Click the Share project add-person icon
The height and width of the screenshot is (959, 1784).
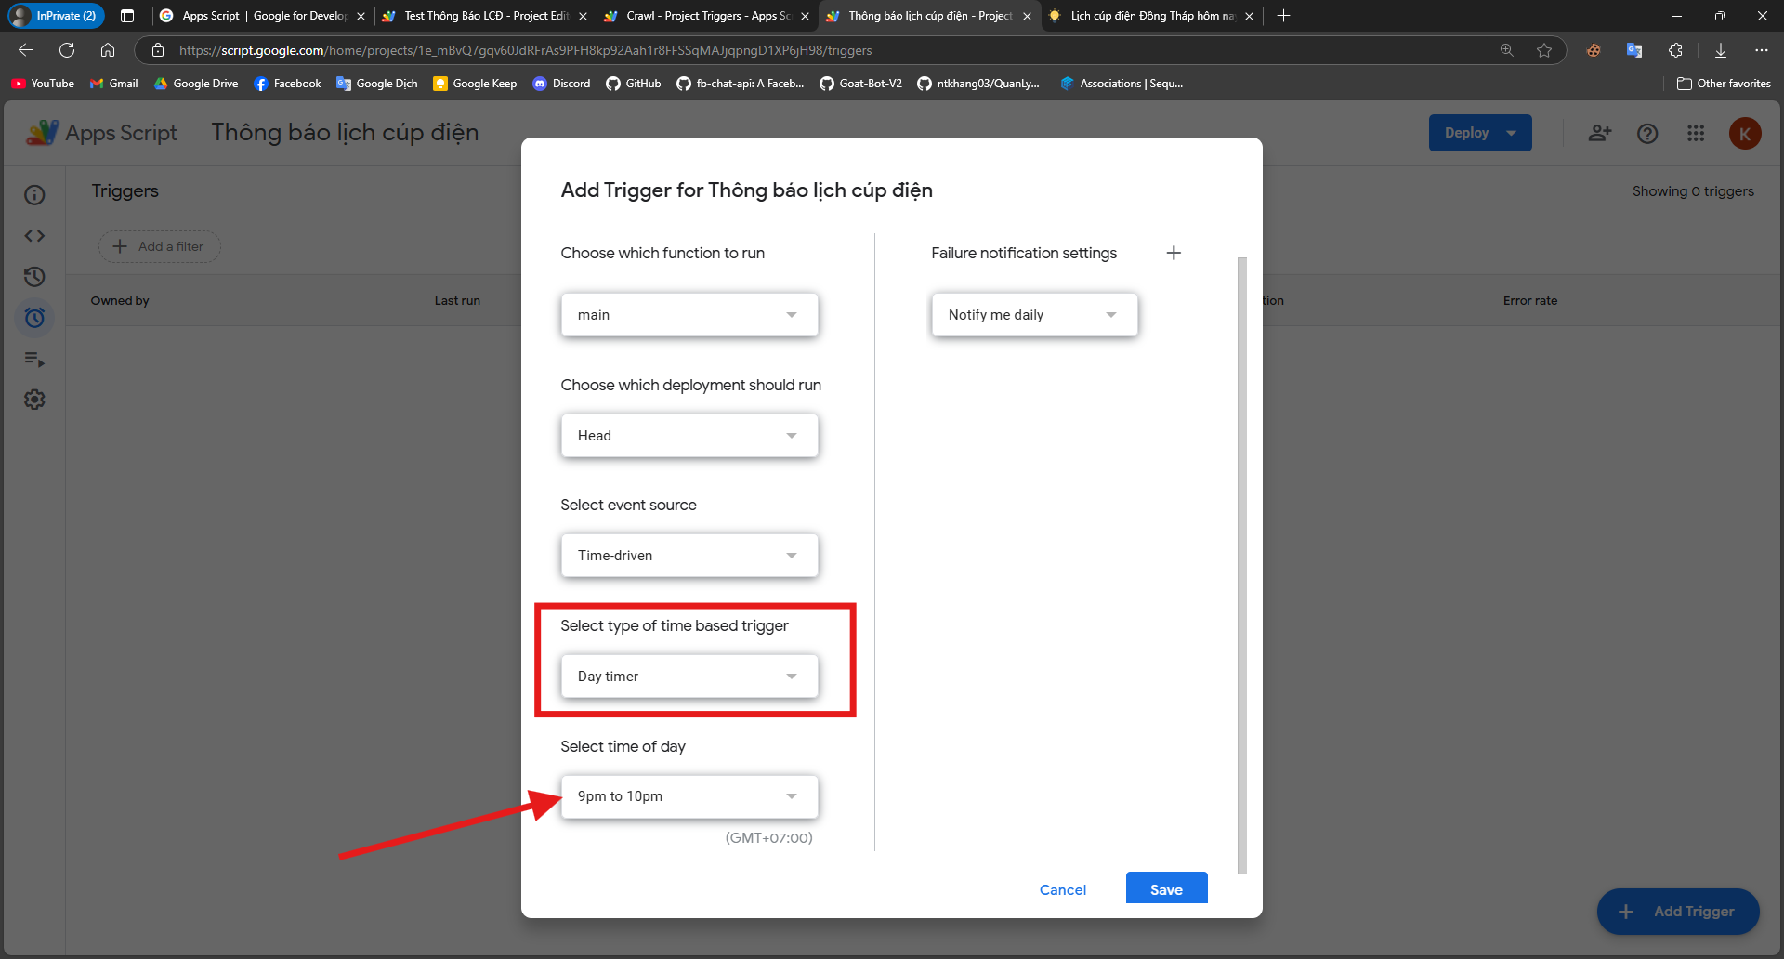pyautogui.click(x=1599, y=133)
